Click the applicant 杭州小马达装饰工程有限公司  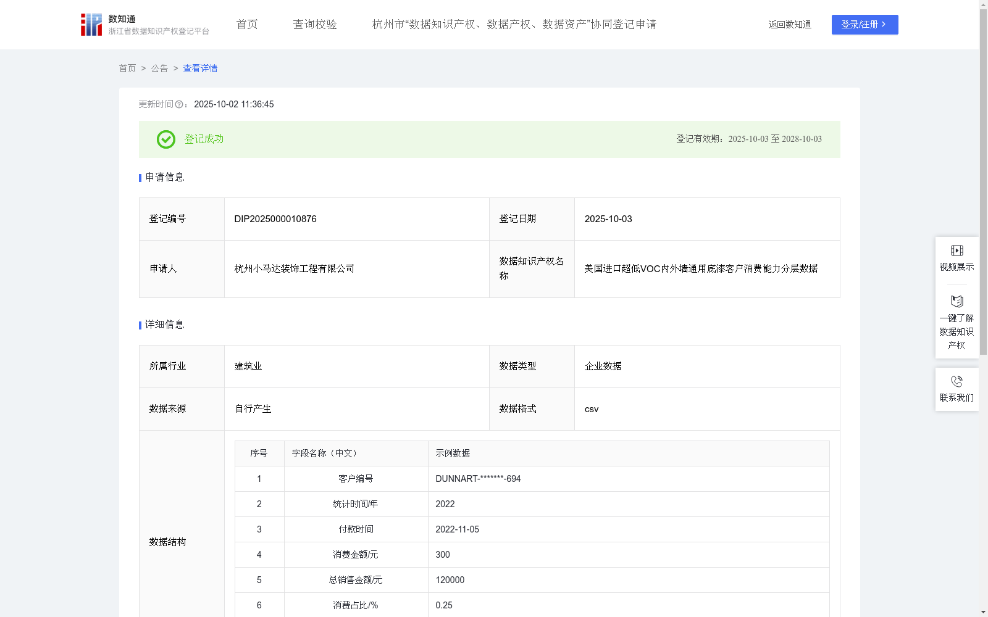point(294,269)
